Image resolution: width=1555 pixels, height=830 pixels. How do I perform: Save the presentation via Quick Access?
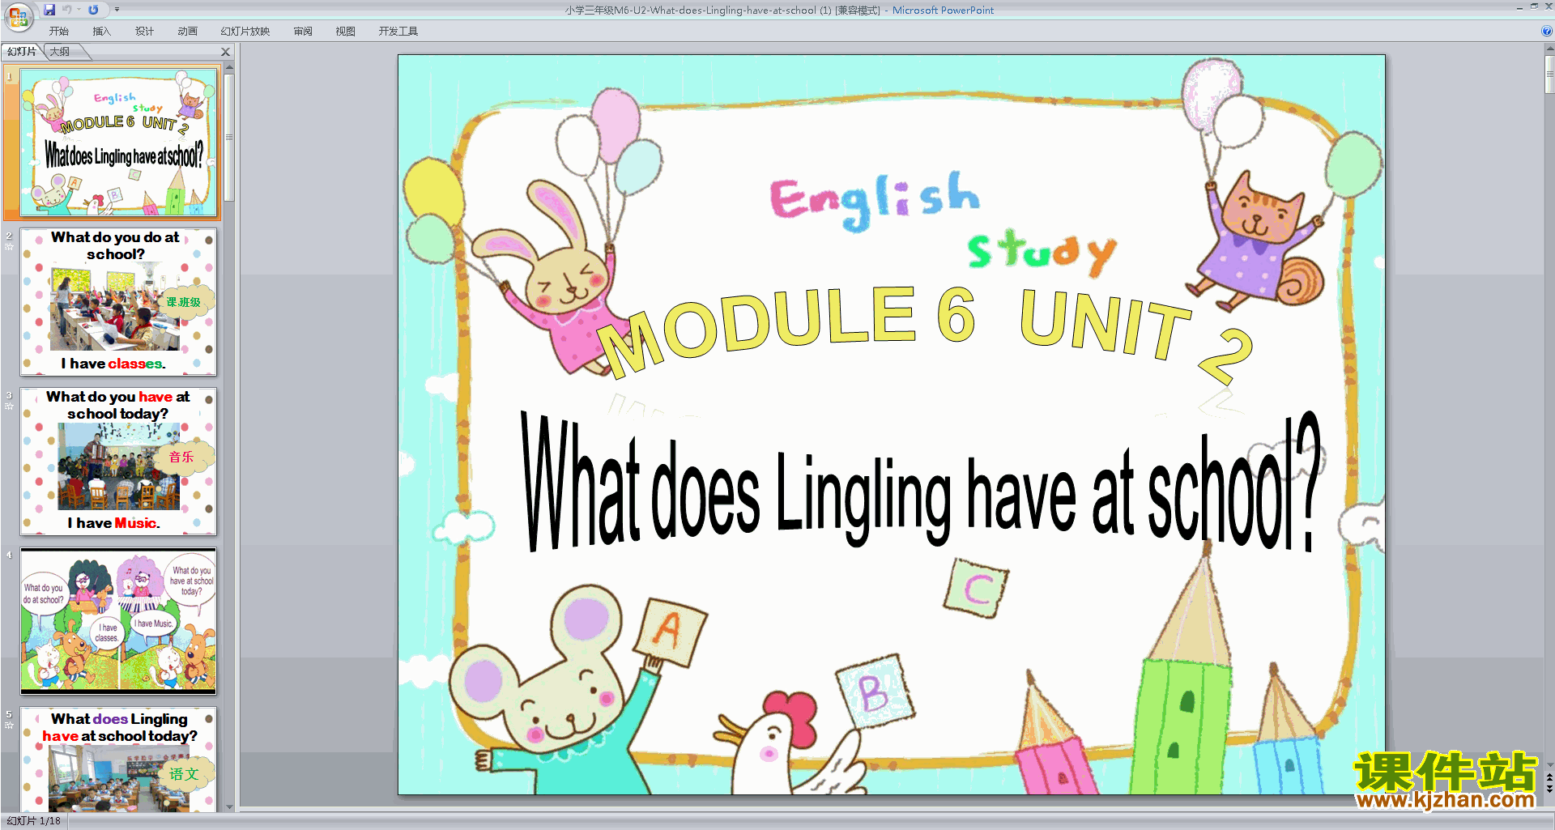click(x=49, y=10)
